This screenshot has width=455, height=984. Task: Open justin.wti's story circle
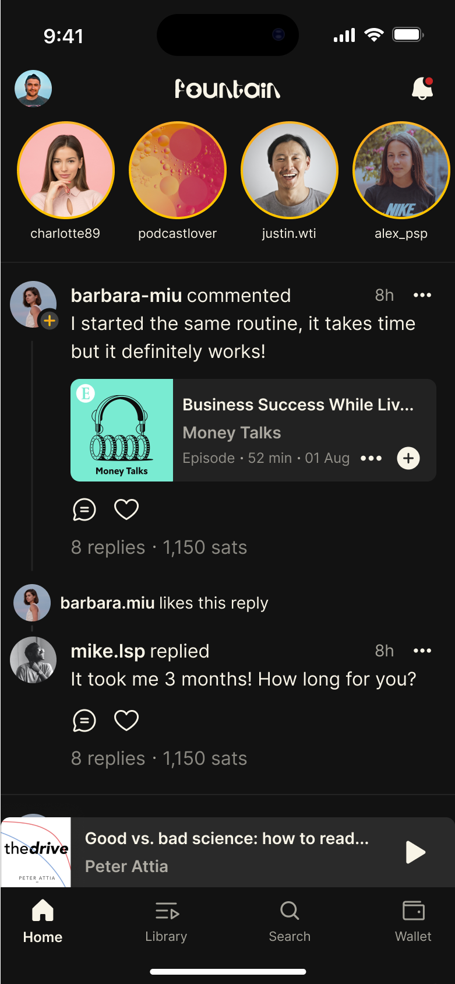290,170
